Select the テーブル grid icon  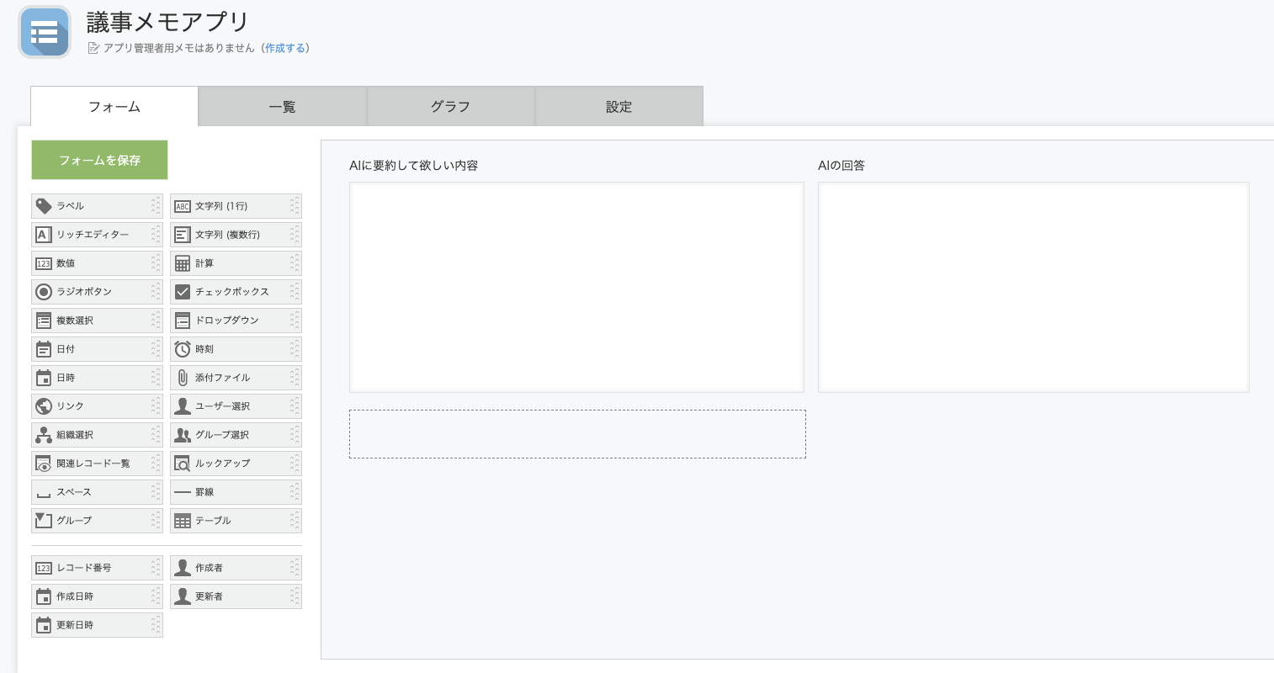click(x=183, y=521)
